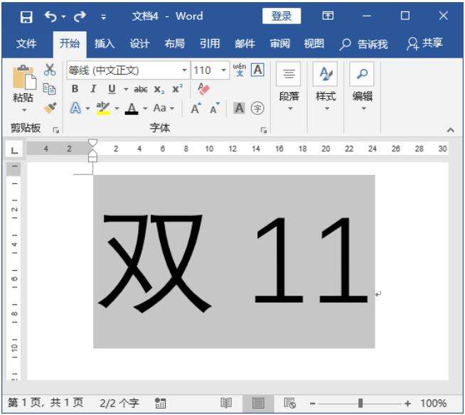Click the 共享 share button
The image size is (465, 415).
[424, 43]
